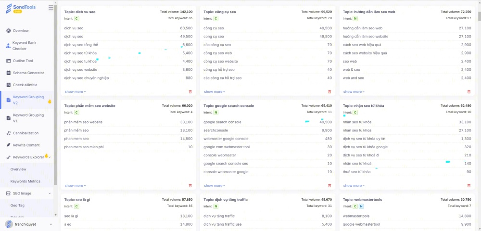Delete the 'công cụ seo' topic group
This screenshot has width=481, height=231.
point(329,91)
